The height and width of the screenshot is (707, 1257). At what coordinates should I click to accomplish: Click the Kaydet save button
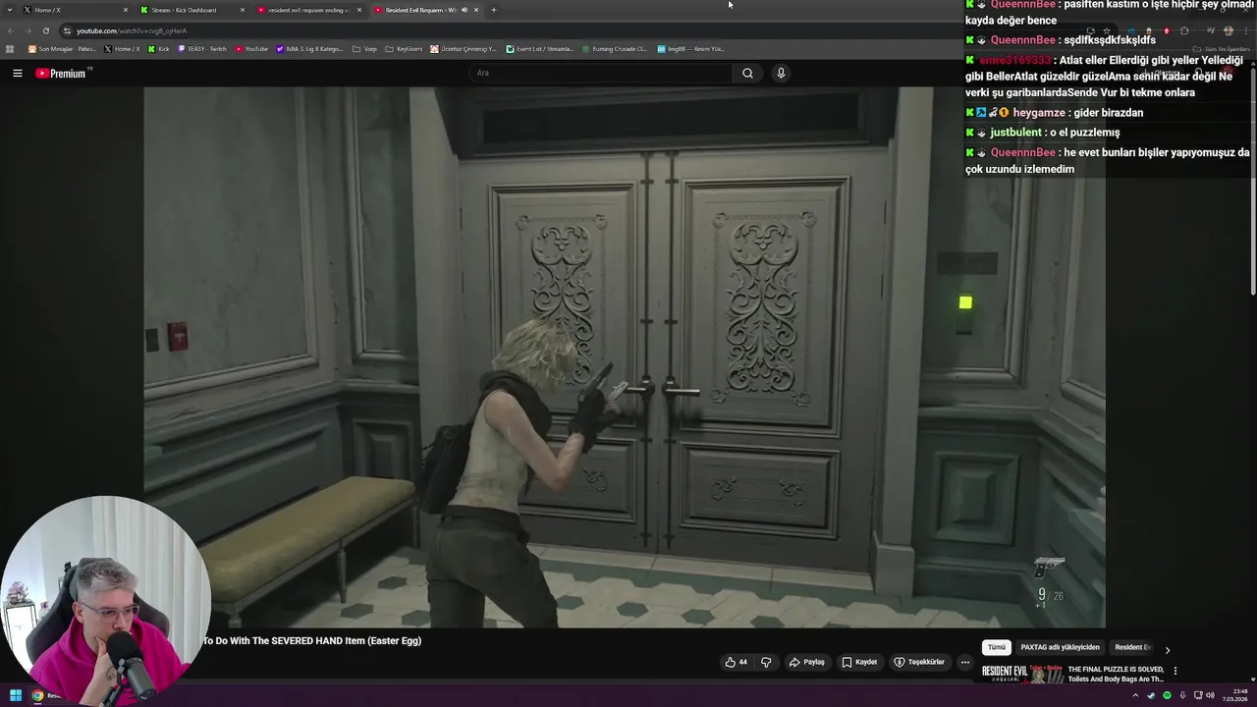click(x=859, y=662)
